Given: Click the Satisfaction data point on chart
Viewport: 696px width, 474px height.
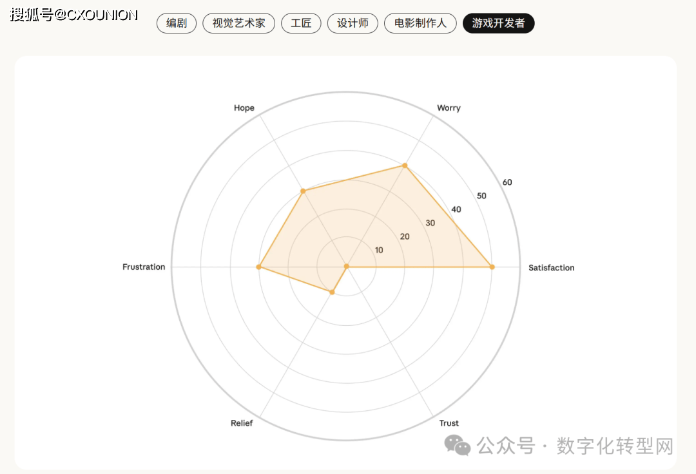Looking at the screenshot, I should (492, 267).
